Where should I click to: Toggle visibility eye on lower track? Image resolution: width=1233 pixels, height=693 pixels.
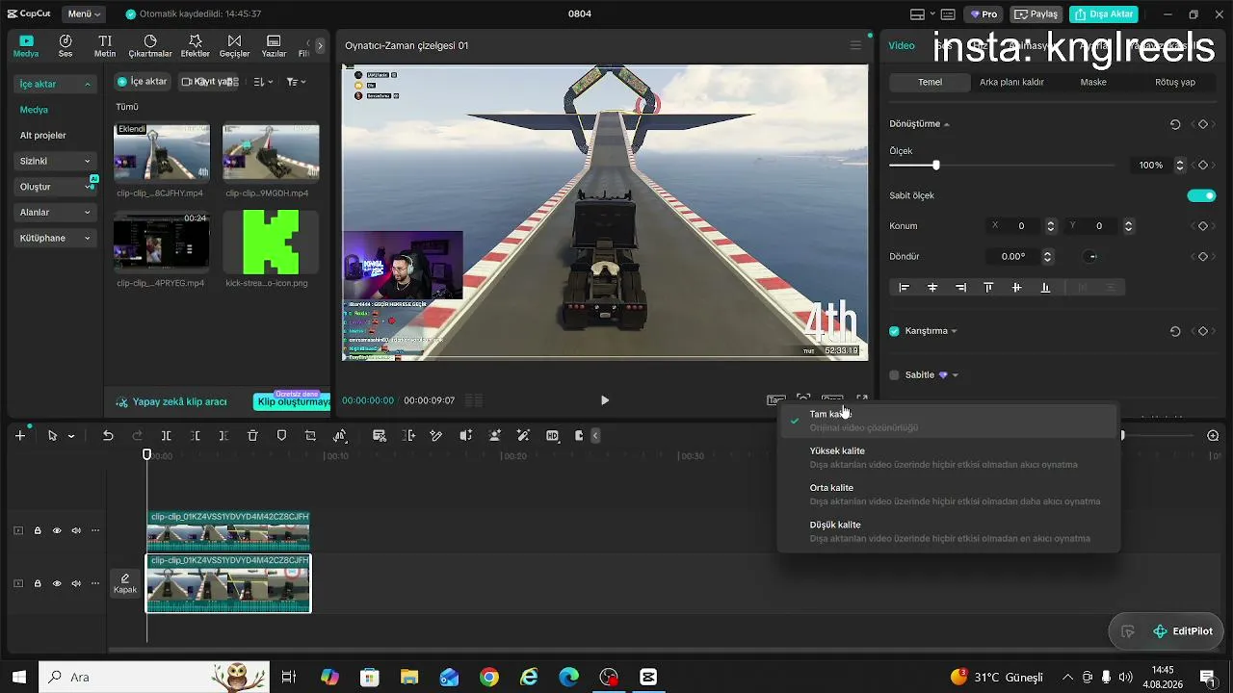57,583
